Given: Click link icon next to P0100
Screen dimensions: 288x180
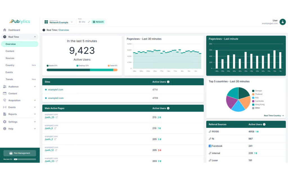Looking at the screenshot, I should point(210,132).
